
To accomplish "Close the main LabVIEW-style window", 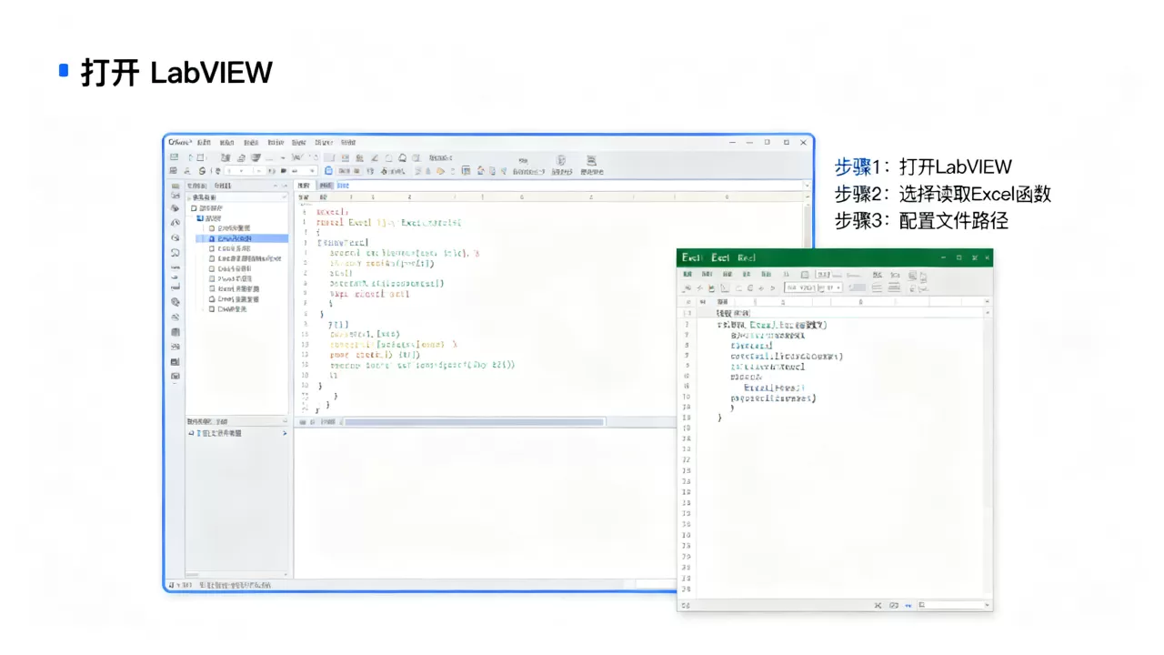I will click(x=803, y=142).
